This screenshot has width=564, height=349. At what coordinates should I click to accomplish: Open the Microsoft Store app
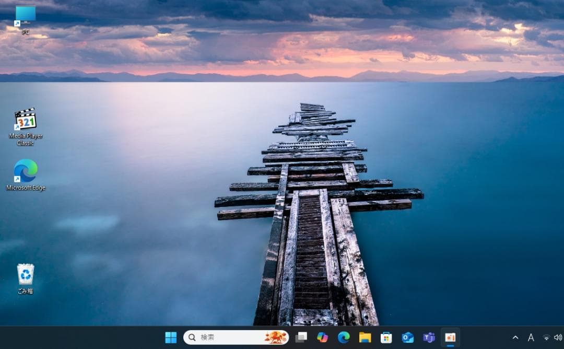pyautogui.click(x=386, y=338)
